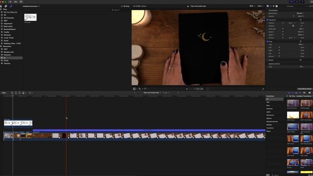Click the Rotation dial
Viewport: 313px width, 176px height.
click(x=293, y=26)
